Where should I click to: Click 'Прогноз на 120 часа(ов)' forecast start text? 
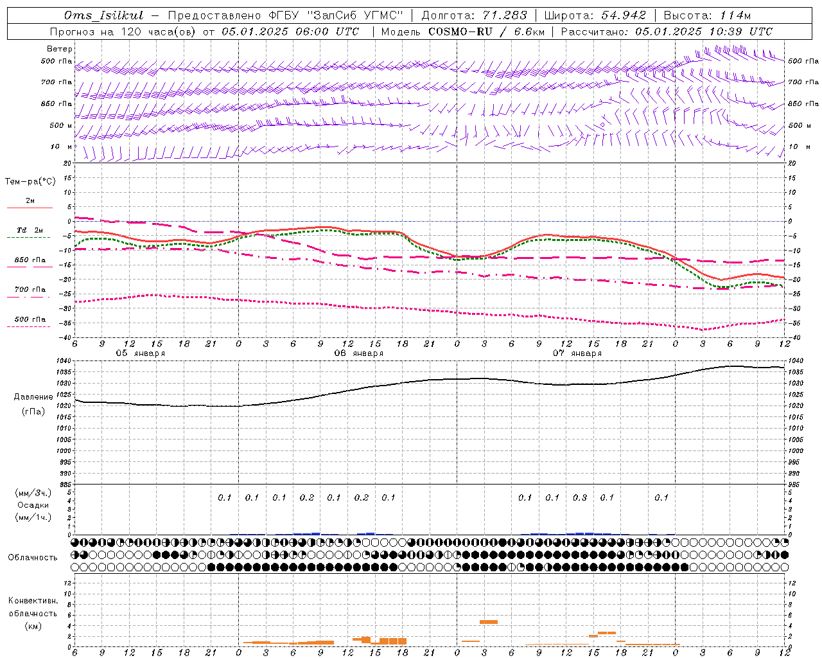click(x=124, y=31)
